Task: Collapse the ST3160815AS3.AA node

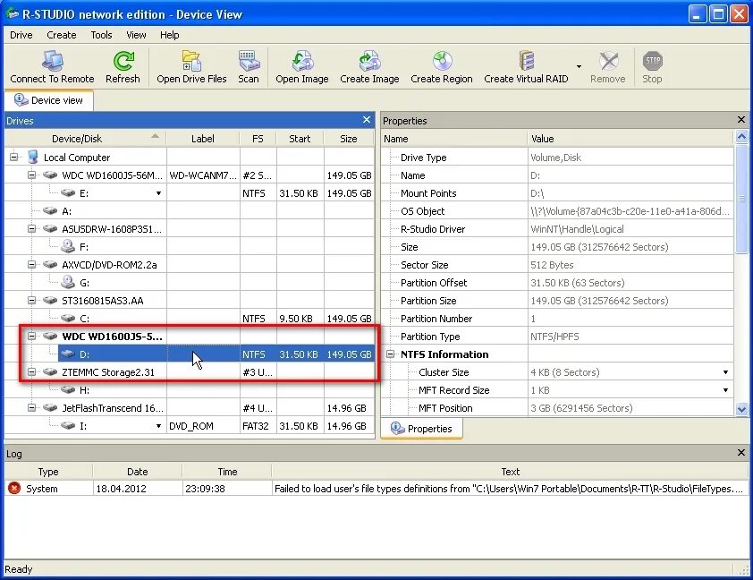Action: 31,301
